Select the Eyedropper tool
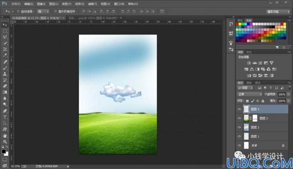Image resolution: width=293 pixels, height=169 pixels. pos(5,56)
